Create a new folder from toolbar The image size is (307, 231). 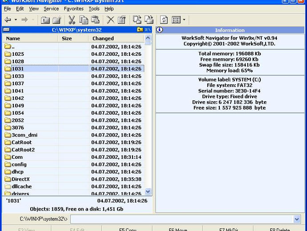tap(57, 20)
